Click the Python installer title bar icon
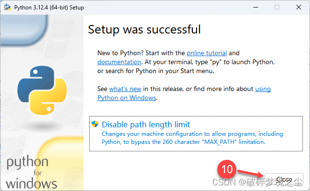This screenshot has width=310, height=191. pyautogui.click(x=8, y=7)
